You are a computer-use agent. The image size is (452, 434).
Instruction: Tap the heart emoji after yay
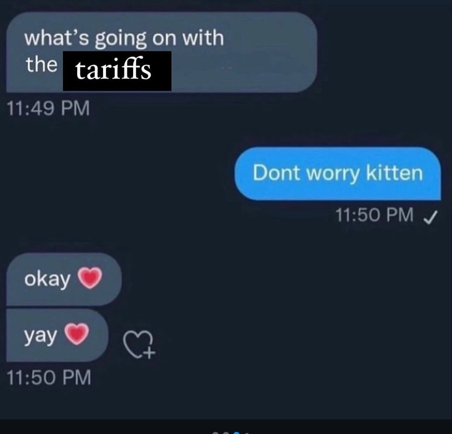coord(76,334)
